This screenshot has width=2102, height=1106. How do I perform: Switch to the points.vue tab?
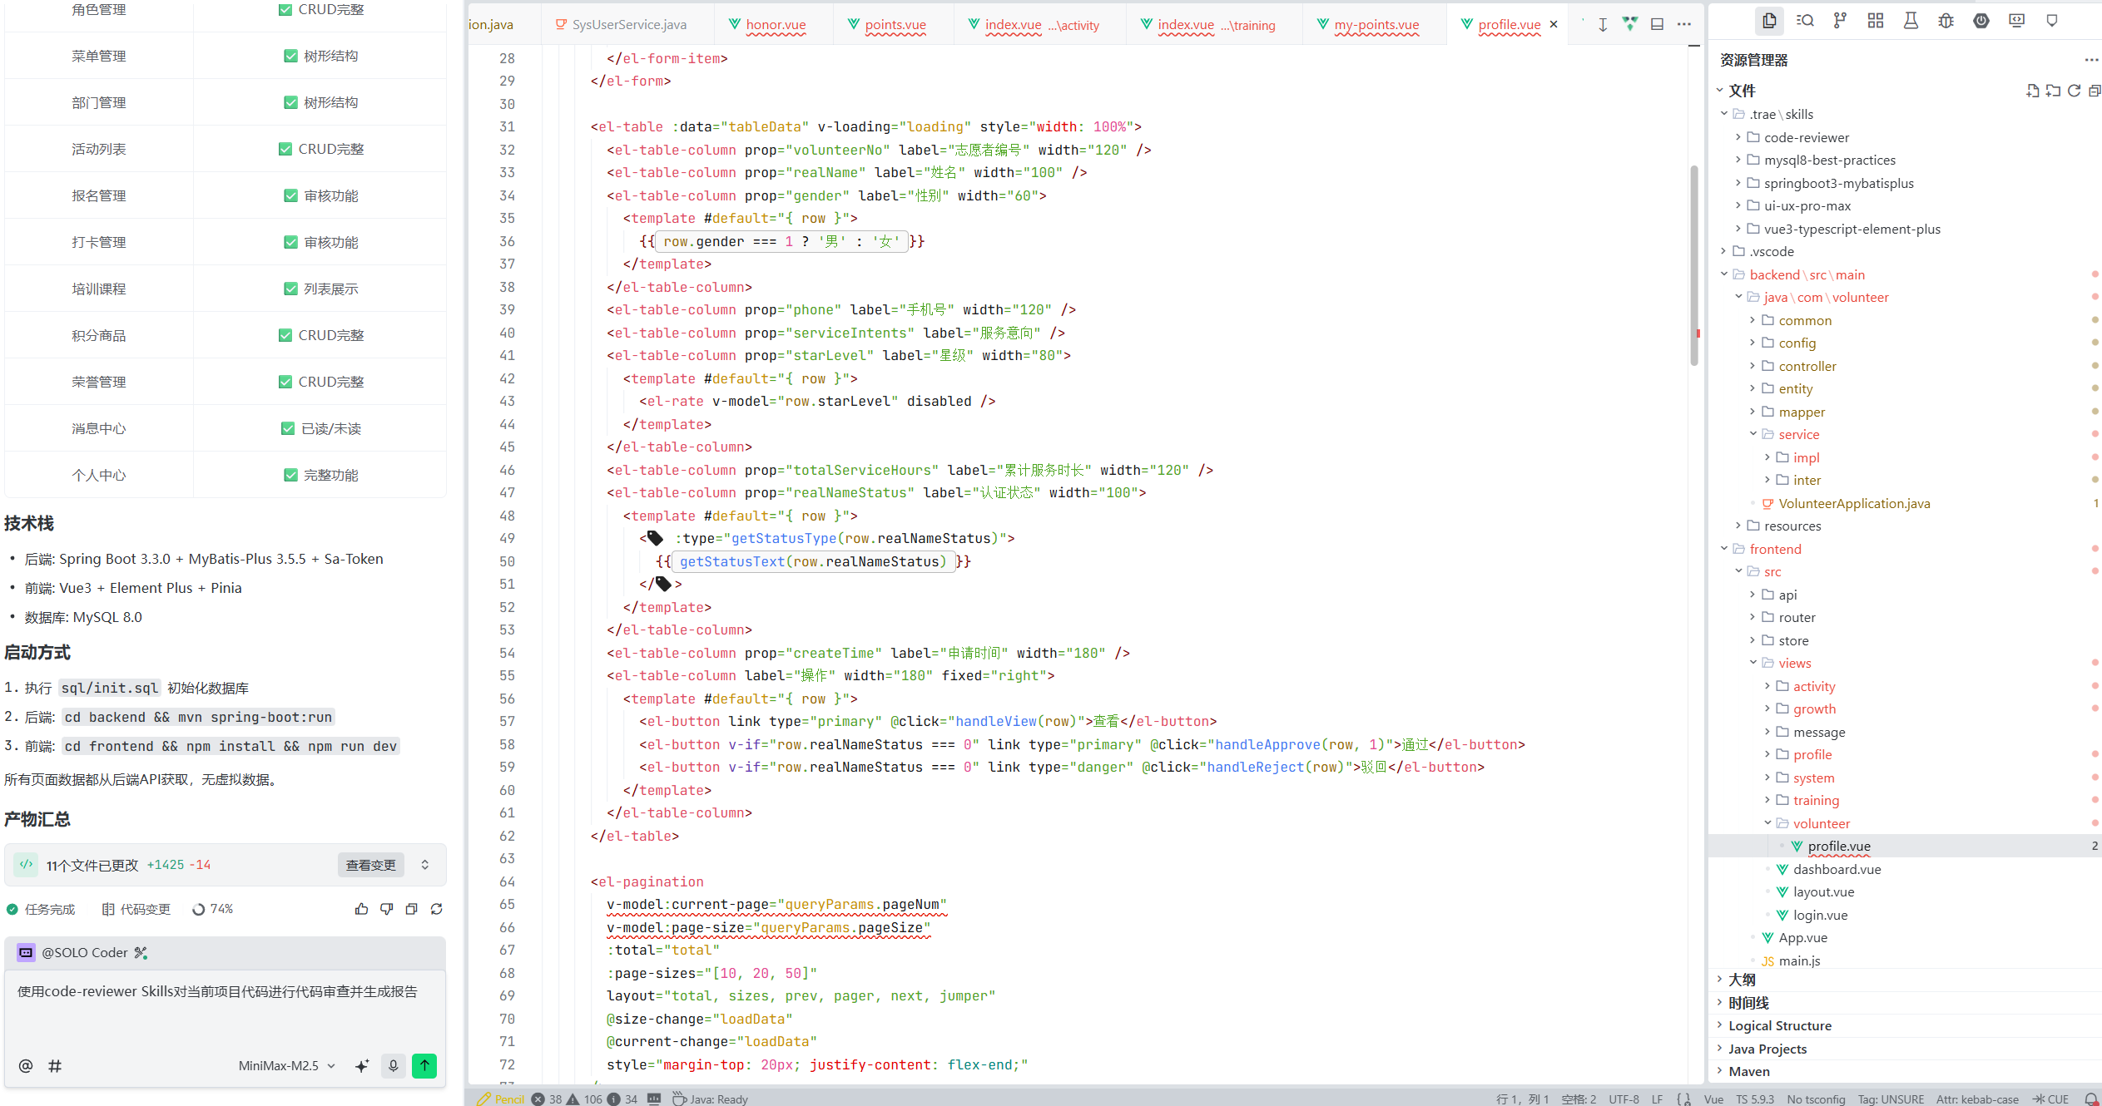point(895,25)
